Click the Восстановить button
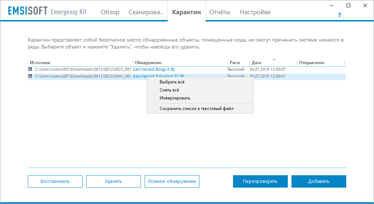Viewport: 374px width, 204px height. point(55,181)
